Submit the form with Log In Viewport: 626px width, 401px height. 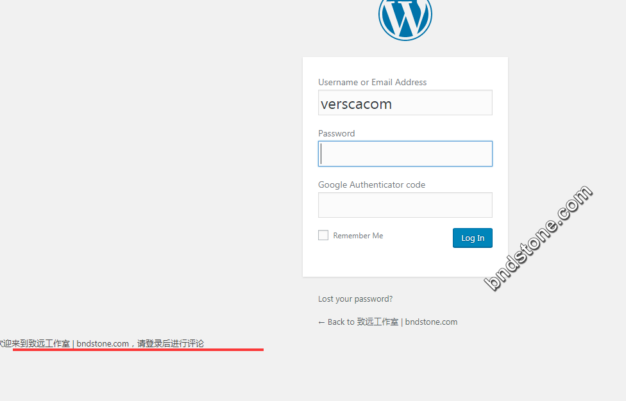click(473, 238)
